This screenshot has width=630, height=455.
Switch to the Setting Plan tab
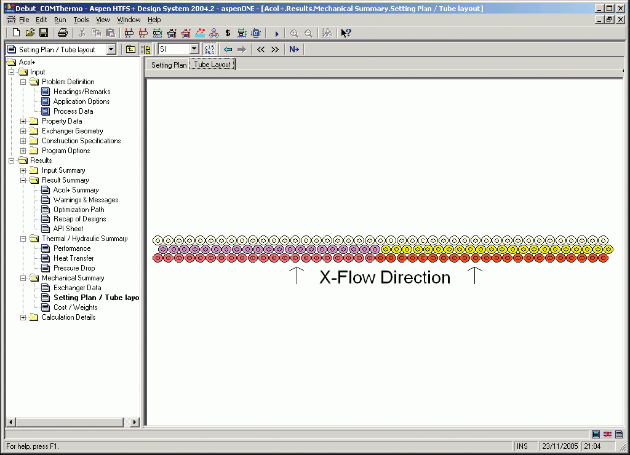tap(169, 65)
